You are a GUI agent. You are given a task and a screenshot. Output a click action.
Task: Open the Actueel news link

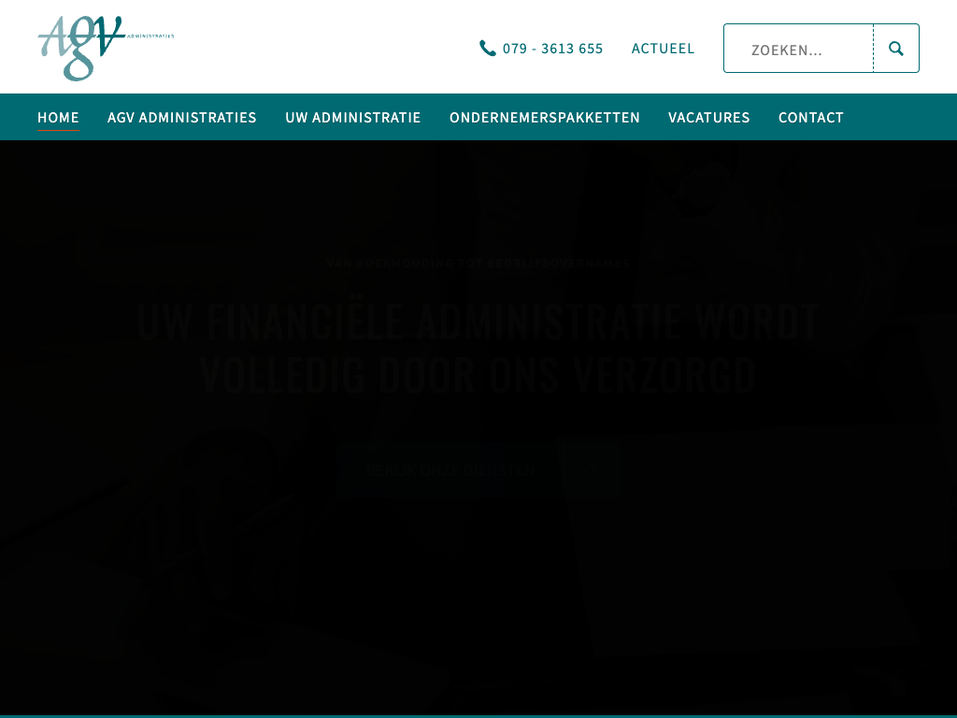pos(663,49)
